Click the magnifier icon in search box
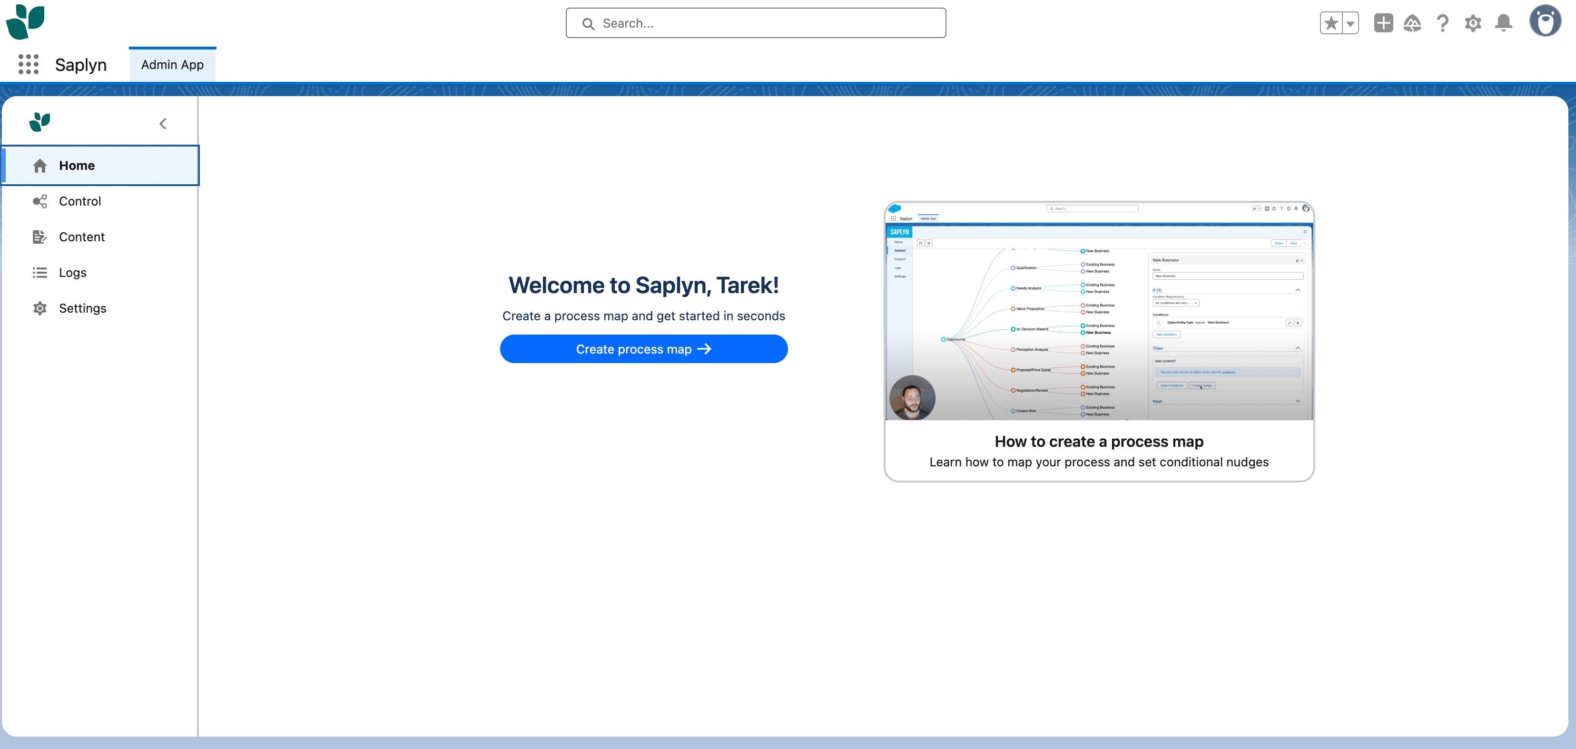The image size is (1576, 749). click(x=588, y=24)
